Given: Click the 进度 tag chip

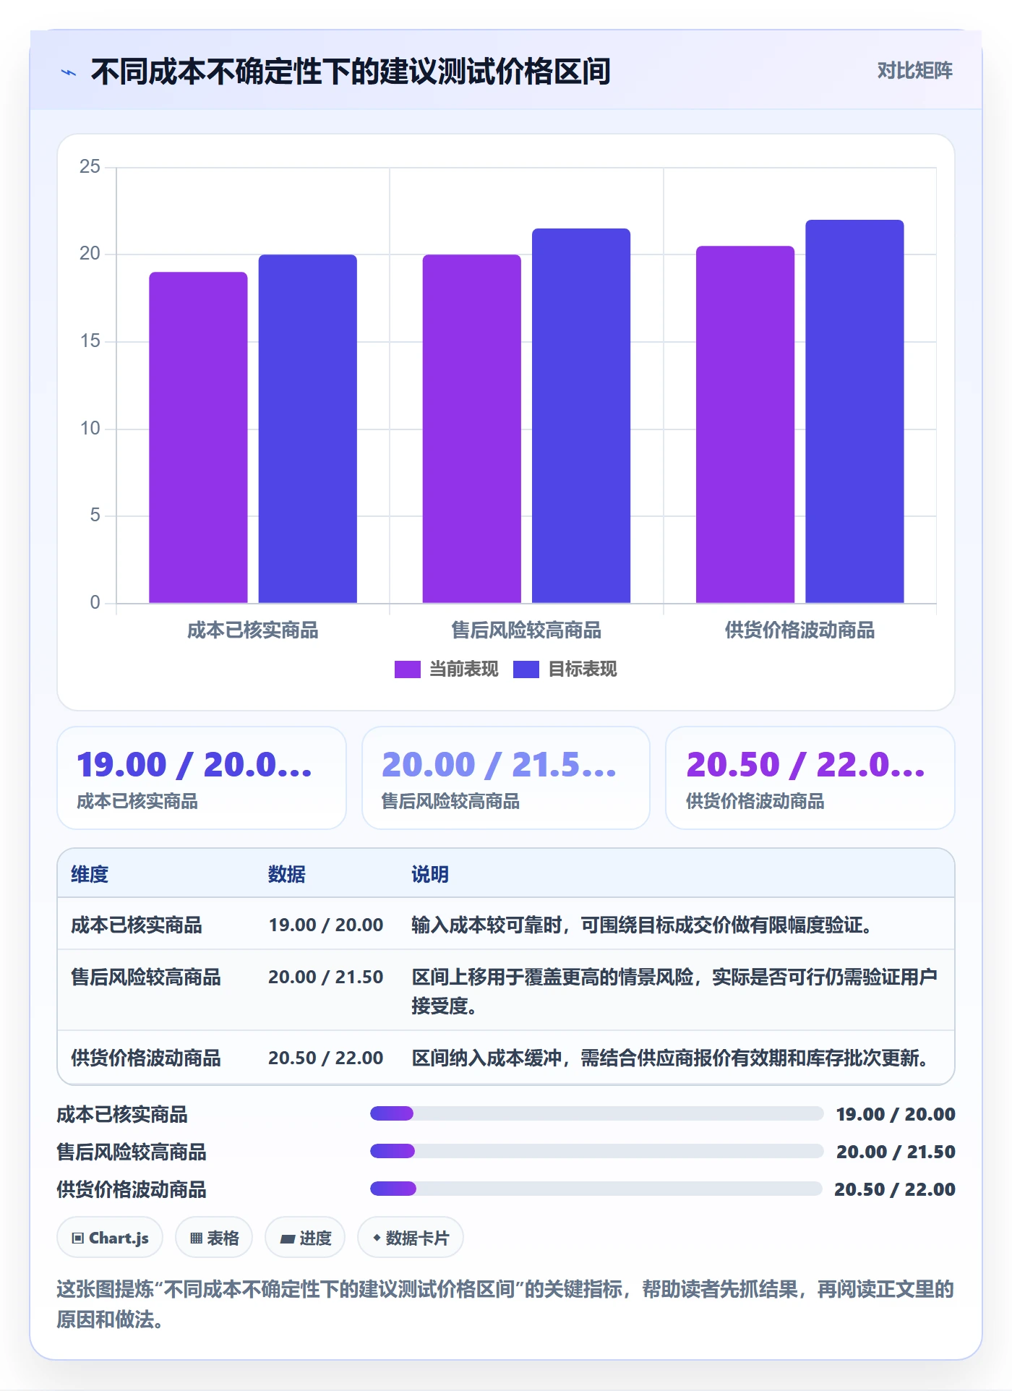Looking at the screenshot, I should (305, 1238).
